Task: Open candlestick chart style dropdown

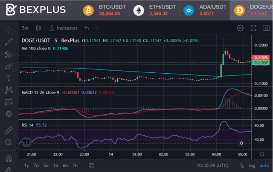Action: [38, 28]
